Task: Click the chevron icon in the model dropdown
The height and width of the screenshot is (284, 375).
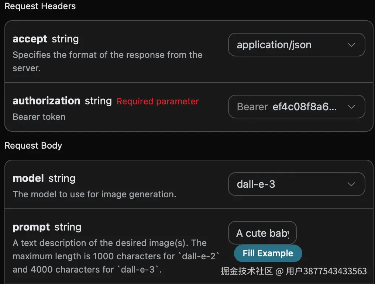Action: click(x=351, y=184)
